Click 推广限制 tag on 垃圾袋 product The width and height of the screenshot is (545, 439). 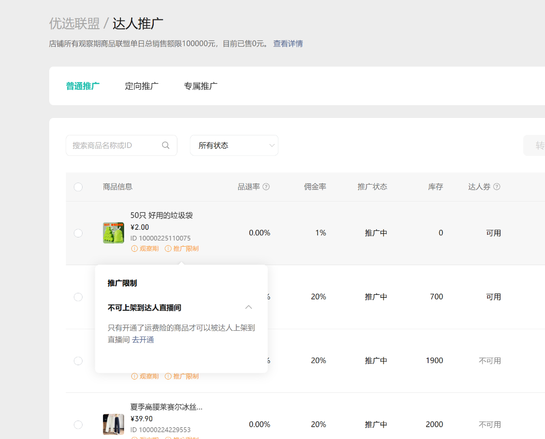pos(182,249)
